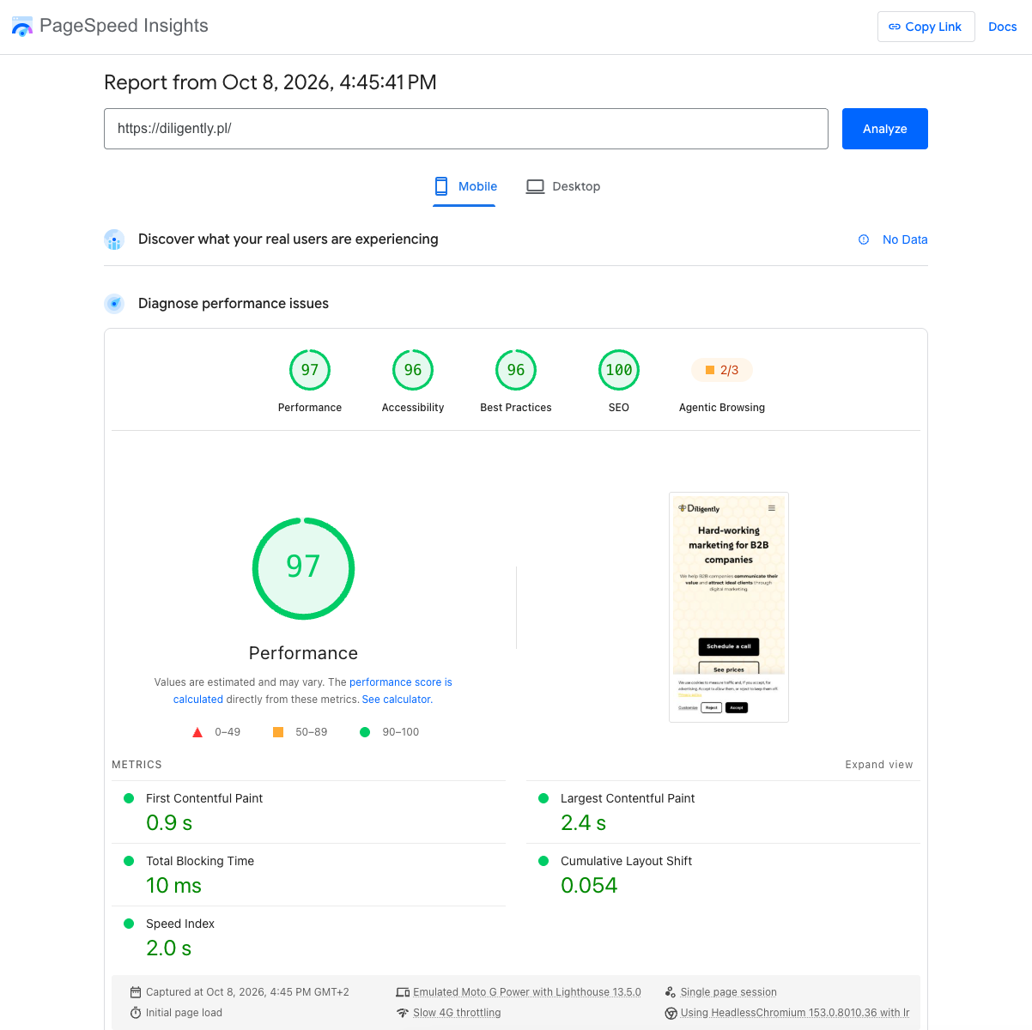1032x1030 pixels.
Task: Click the device icon beside Emulated Moto G Power
Action: click(403, 992)
